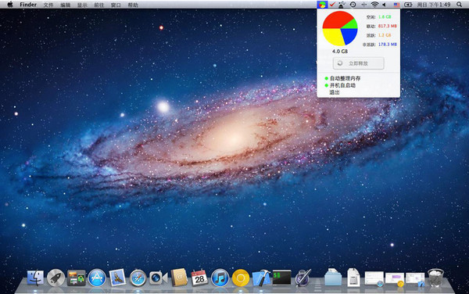Open iTunes from the dock
This screenshot has width=469, height=294.
220,278
